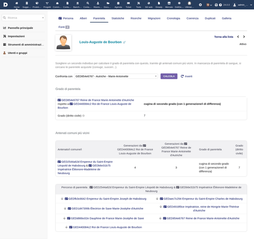The image size is (254, 239).
Task: Open Strumenti di amministrazione in sidebar
Action: click(24, 45)
